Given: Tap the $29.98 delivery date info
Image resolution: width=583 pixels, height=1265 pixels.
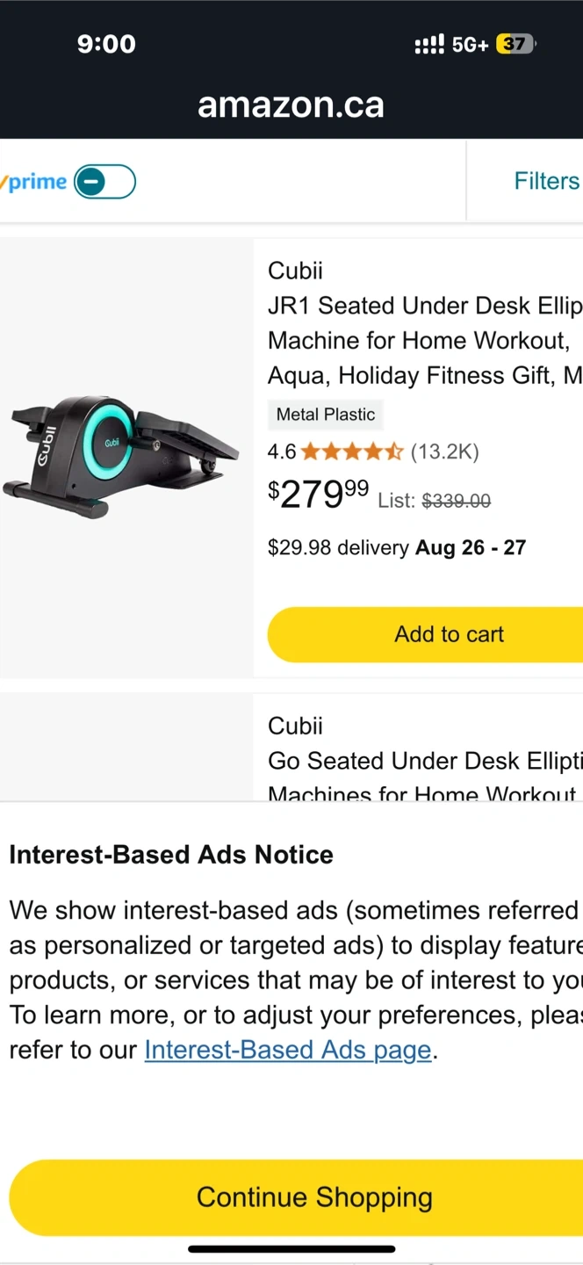Looking at the screenshot, I should 397,547.
